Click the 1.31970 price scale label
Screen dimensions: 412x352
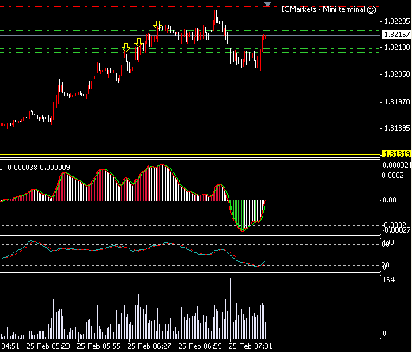[x=397, y=102]
